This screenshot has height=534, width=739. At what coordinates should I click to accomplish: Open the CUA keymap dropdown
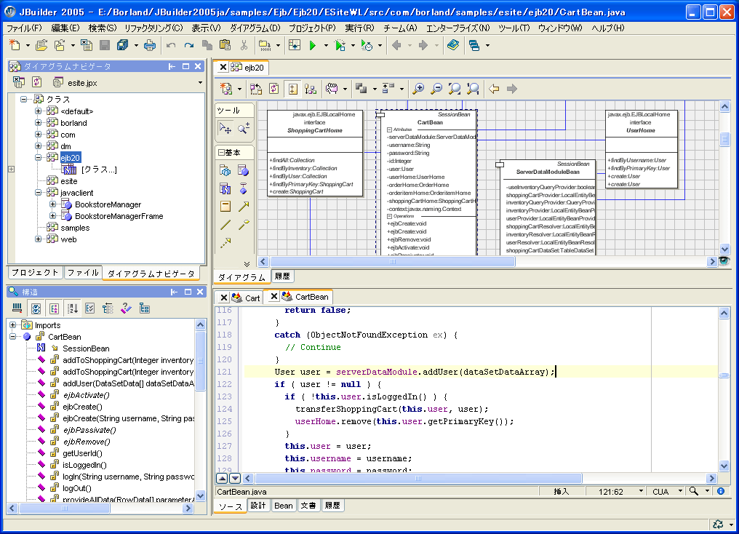(x=680, y=492)
